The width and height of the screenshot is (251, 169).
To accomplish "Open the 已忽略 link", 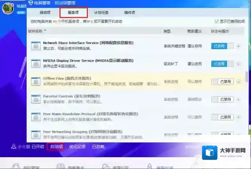I will (98, 147).
